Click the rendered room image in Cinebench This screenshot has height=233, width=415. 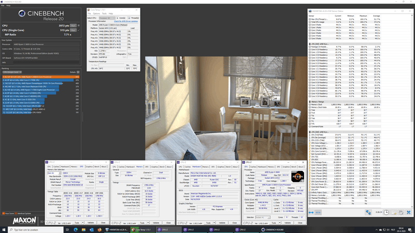pyautogui.click(x=226, y=108)
